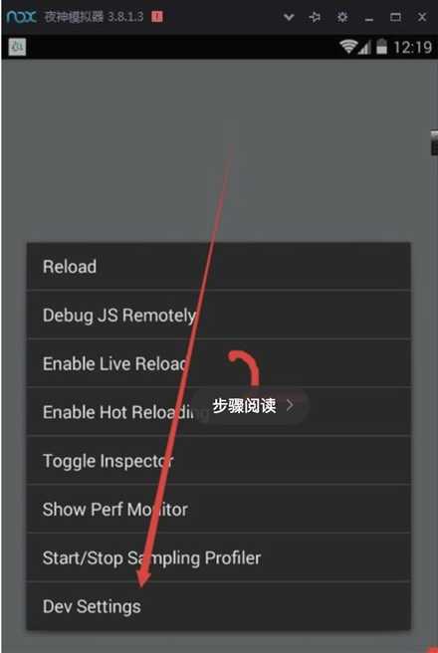The height and width of the screenshot is (653, 438).
Task: Tap the app notification icon in status bar
Action: coord(17,47)
